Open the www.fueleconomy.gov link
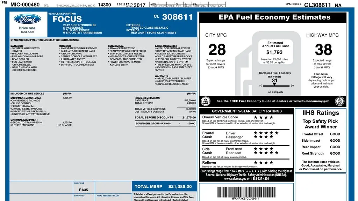The image size is (358, 201). tap(311, 101)
